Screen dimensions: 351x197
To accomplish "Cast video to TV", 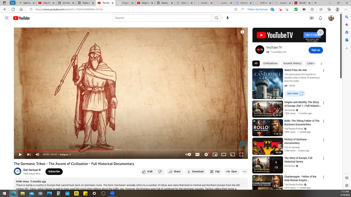I will [233, 155].
